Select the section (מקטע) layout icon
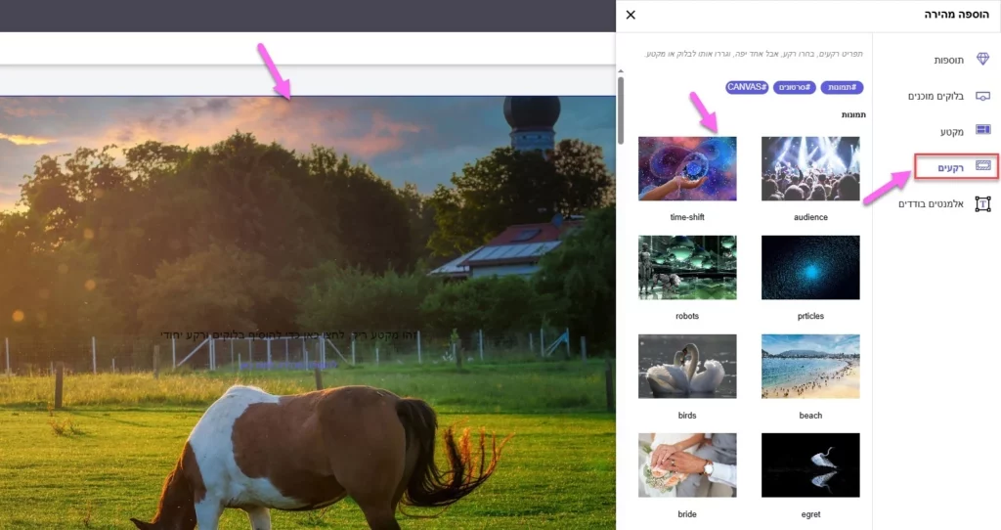This screenshot has width=1001, height=530. (982, 131)
